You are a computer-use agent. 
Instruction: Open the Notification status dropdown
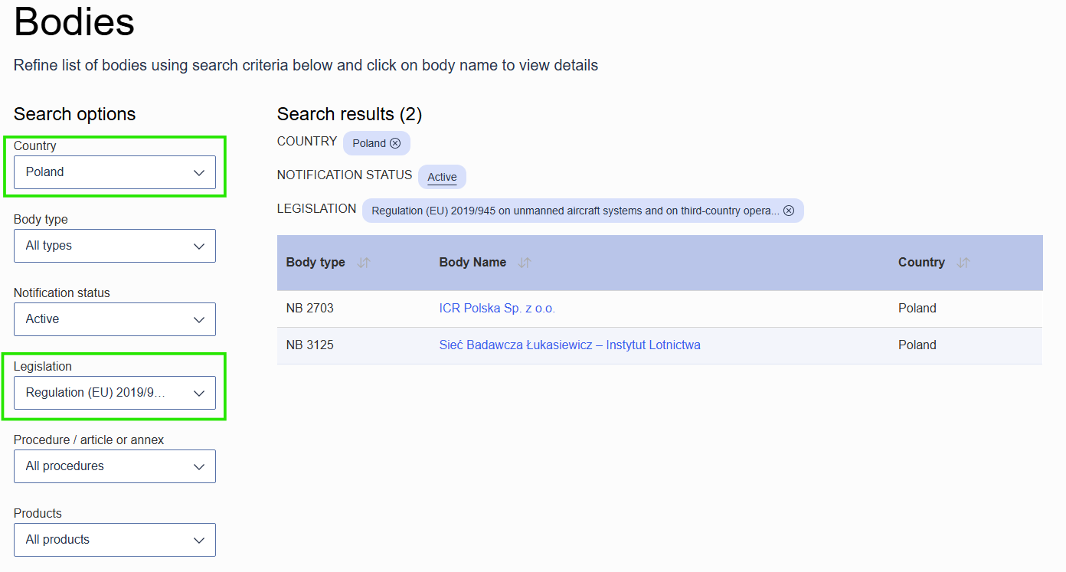(x=115, y=319)
